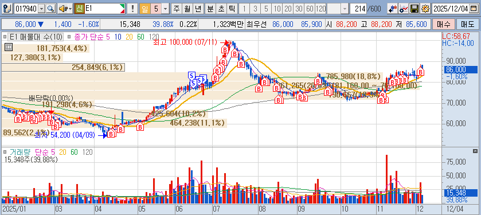The height and width of the screenshot is (215, 481).
Task: Click the 매도 (sell) button
Action: (x=467, y=24)
